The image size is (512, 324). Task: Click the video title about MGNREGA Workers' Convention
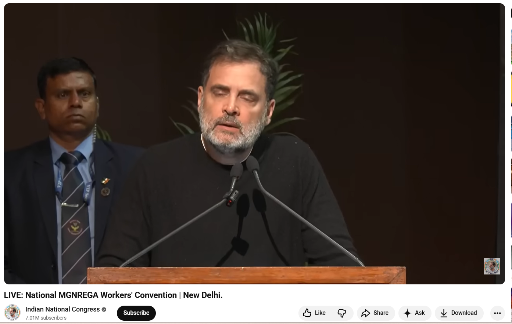(113, 295)
